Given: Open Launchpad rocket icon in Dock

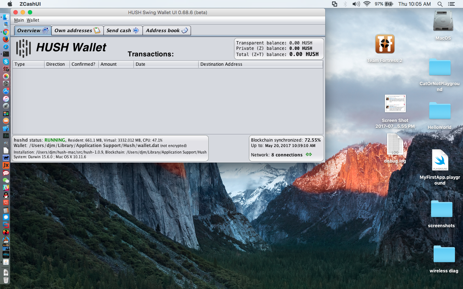Looking at the screenshot, I should coord(6,106).
